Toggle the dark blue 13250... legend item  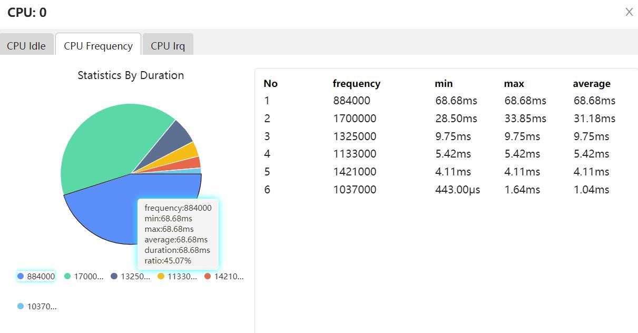(130, 276)
